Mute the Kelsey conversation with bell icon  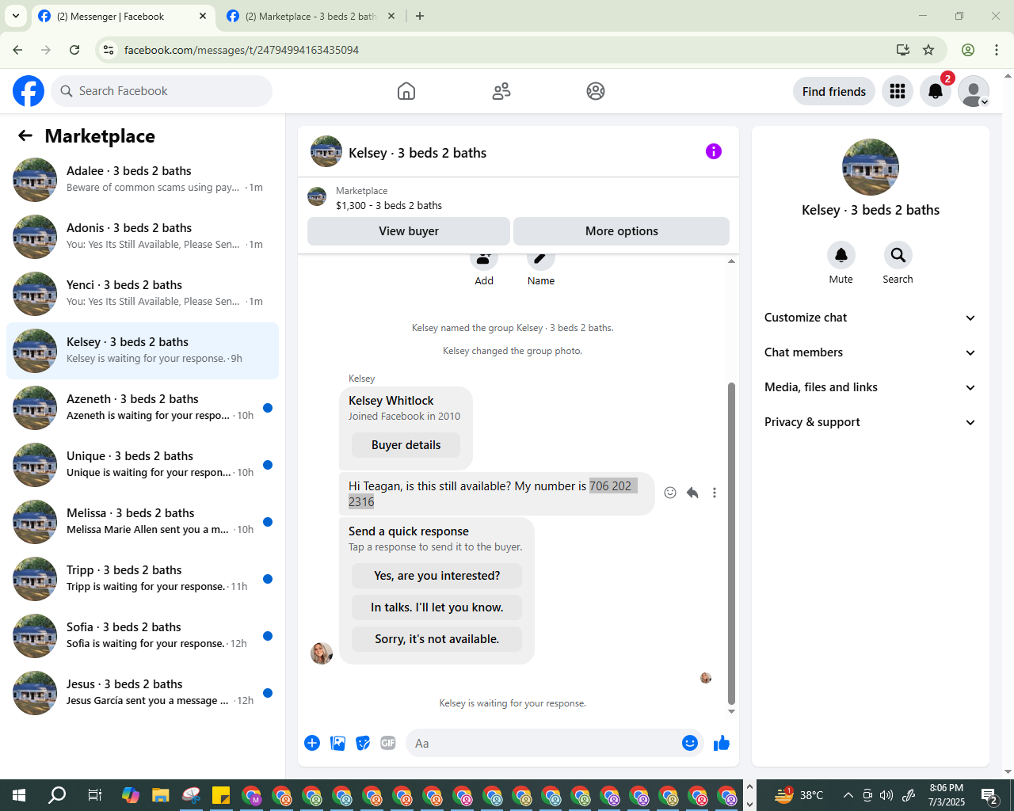coord(841,255)
